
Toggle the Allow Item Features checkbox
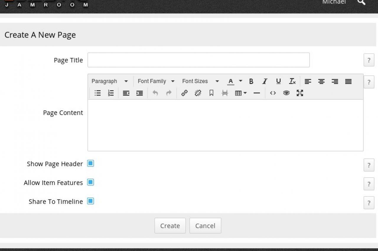point(90,182)
